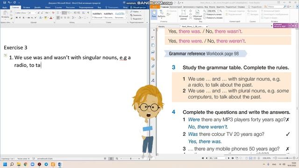
Task: Jump to the last PDF page
Action: coord(233,158)
